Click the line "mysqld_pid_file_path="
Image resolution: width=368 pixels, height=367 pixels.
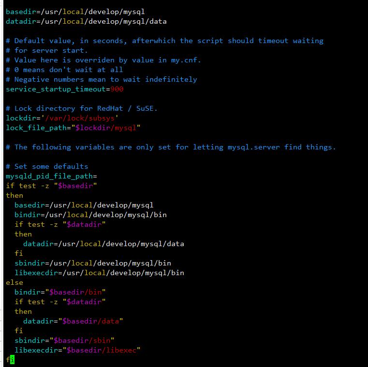click(x=51, y=176)
